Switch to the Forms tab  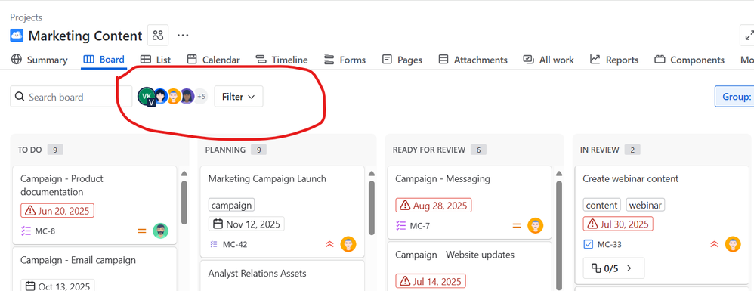[345, 60]
